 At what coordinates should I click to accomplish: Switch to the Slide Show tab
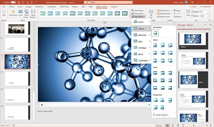click(65, 7)
